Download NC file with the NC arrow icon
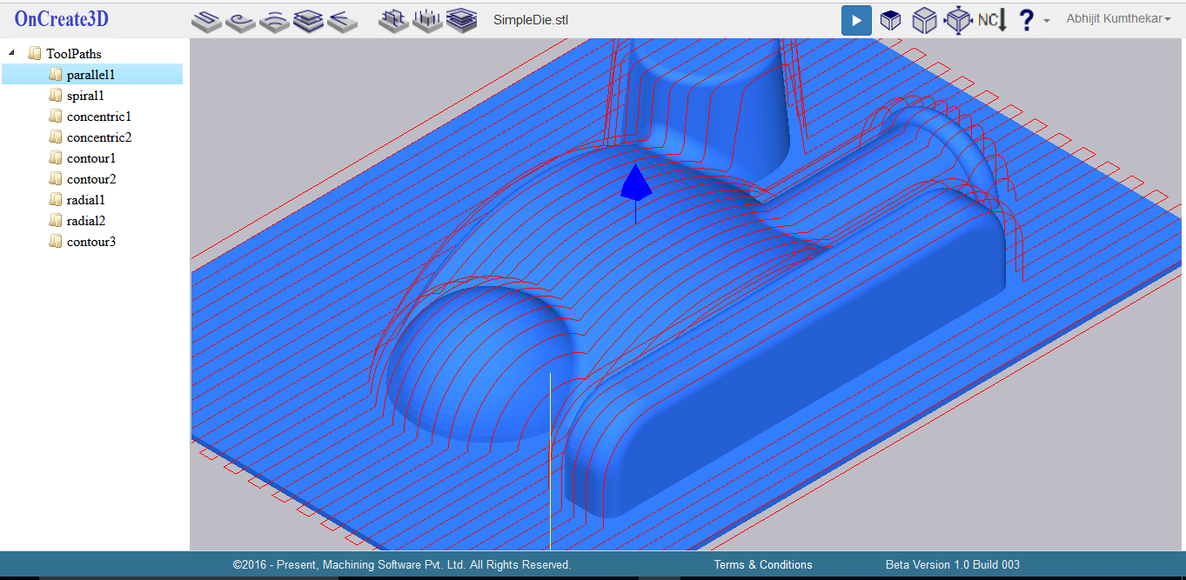Screen dimensions: 1186x580 point(992,20)
